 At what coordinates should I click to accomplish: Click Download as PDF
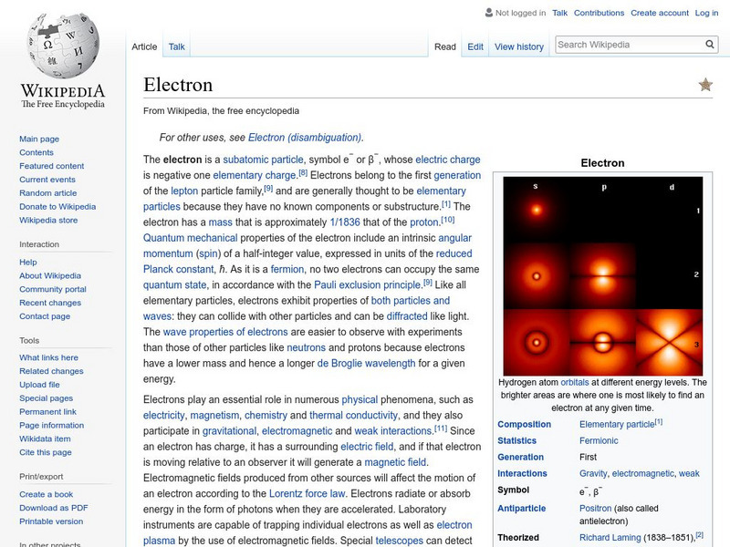coord(54,508)
